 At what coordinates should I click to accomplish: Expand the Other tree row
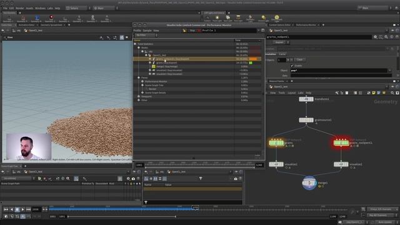tap(139, 100)
